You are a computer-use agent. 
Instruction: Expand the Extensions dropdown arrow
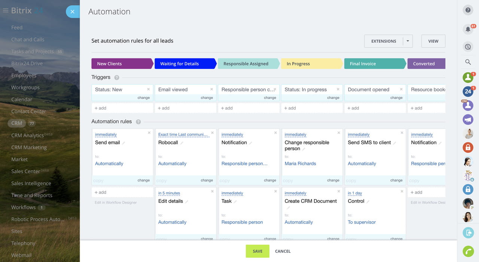point(408,41)
